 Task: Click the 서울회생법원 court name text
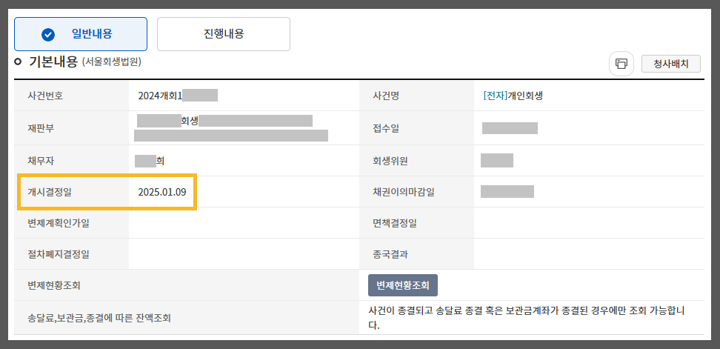[x=111, y=62]
